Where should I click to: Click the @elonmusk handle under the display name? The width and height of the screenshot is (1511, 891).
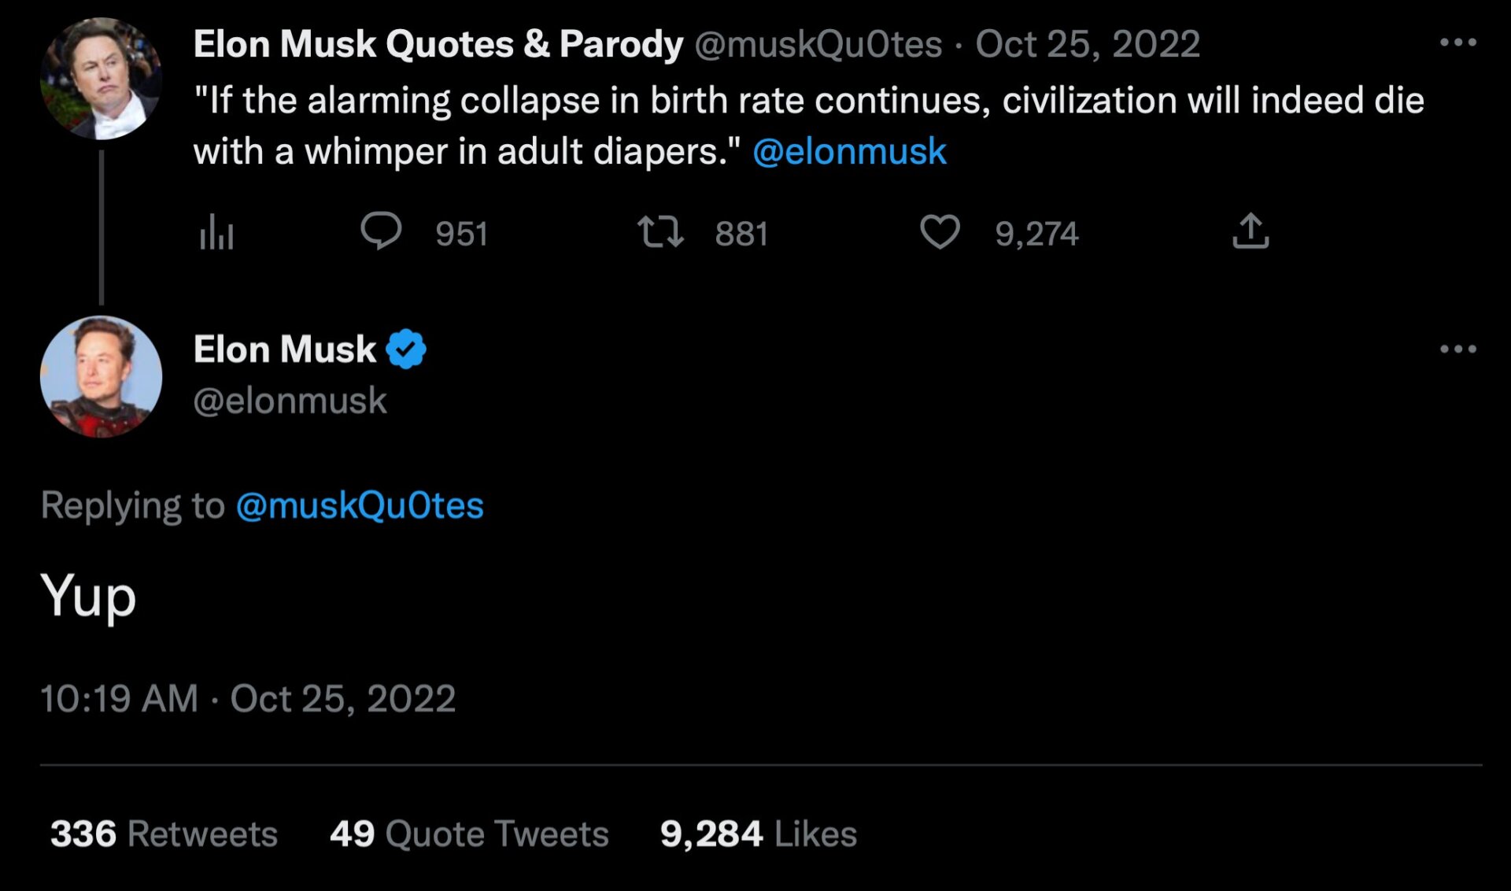[x=290, y=401]
